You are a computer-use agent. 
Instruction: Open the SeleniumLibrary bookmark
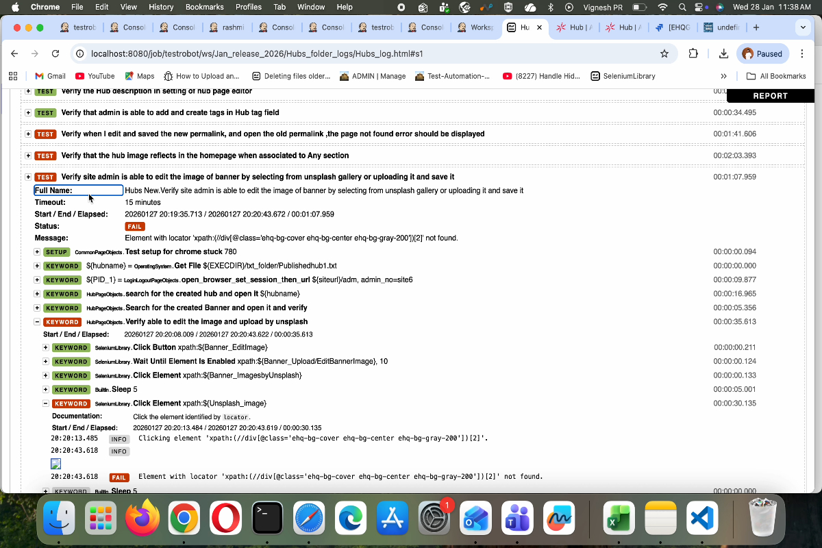tap(623, 76)
